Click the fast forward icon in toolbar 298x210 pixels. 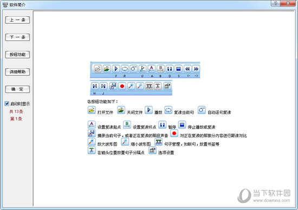pos(196,69)
